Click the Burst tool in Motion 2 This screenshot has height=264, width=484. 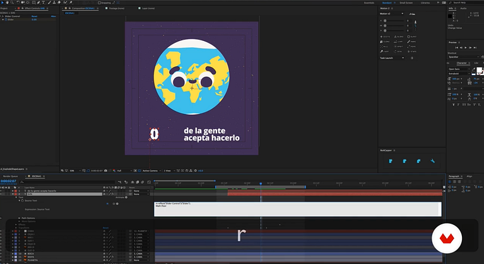(412, 37)
